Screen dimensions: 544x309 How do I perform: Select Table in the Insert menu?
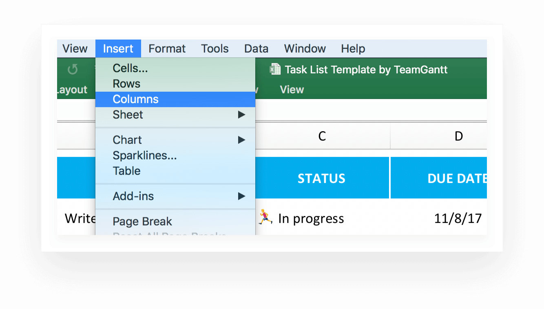coord(126,171)
